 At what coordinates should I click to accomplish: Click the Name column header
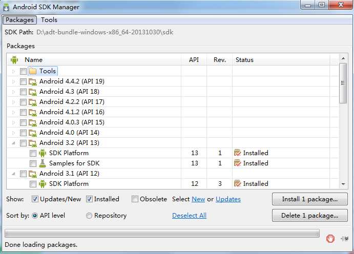click(94, 60)
